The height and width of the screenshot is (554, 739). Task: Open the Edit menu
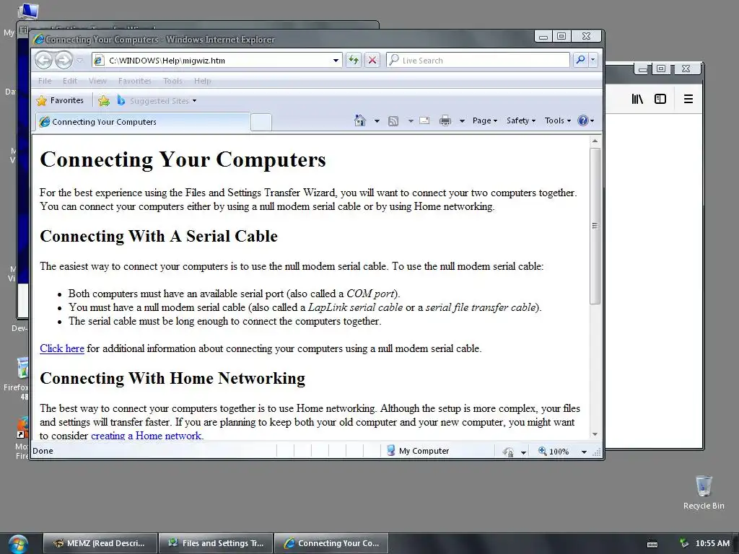(70, 81)
